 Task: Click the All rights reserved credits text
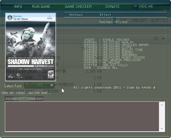tap(114, 88)
